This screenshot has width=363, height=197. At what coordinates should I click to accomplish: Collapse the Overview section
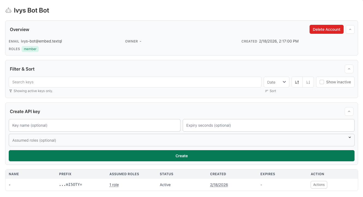(350, 29)
